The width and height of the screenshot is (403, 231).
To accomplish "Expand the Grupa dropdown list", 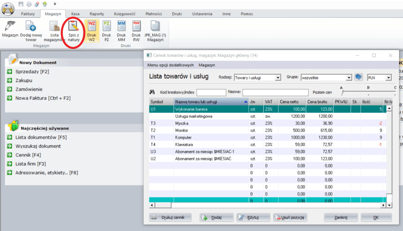I will click(349, 78).
